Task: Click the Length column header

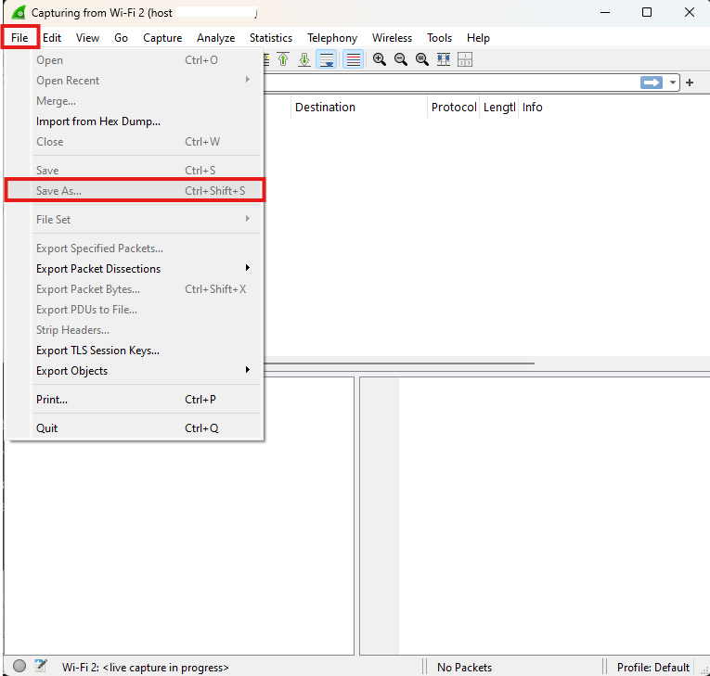Action: (499, 108)
